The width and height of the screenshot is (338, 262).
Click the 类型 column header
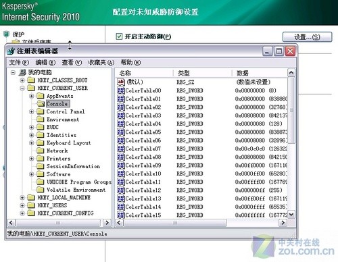click(202, 73)
